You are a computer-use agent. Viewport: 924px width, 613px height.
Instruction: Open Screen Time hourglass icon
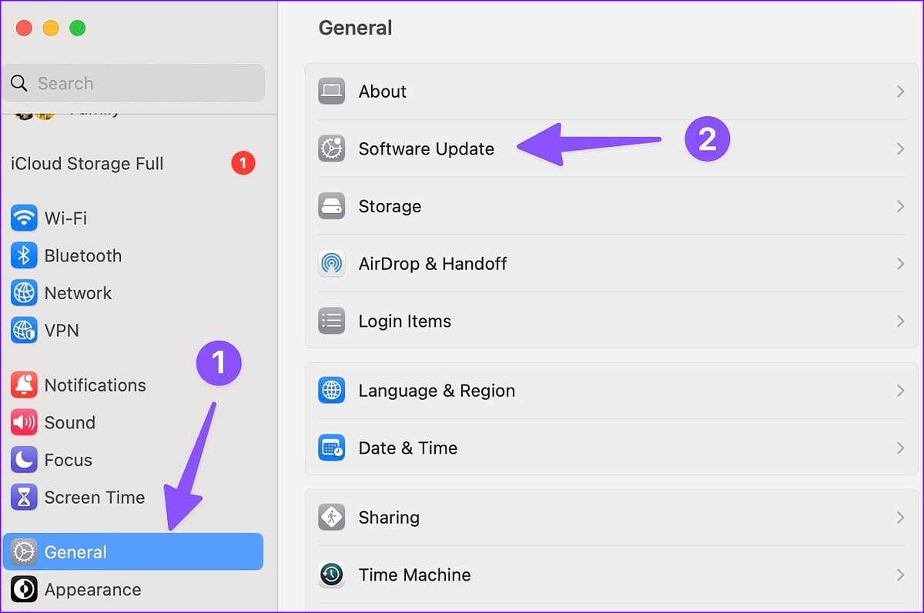tap(24, 498)
